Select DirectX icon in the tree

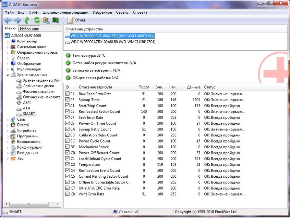click(13, 125)
